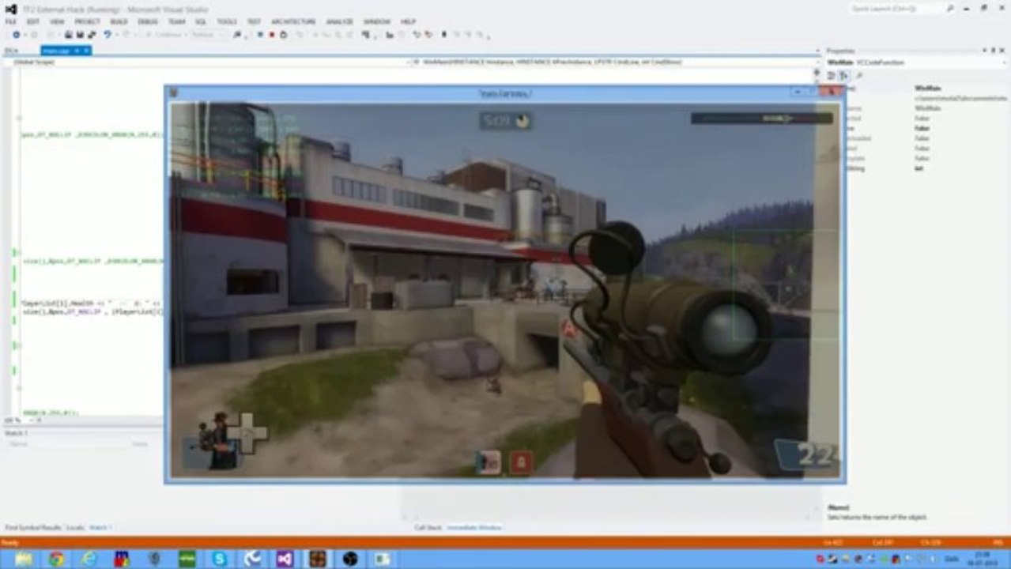
Task: Click the 'int' value in Properties
Action: tap(919, 168)
